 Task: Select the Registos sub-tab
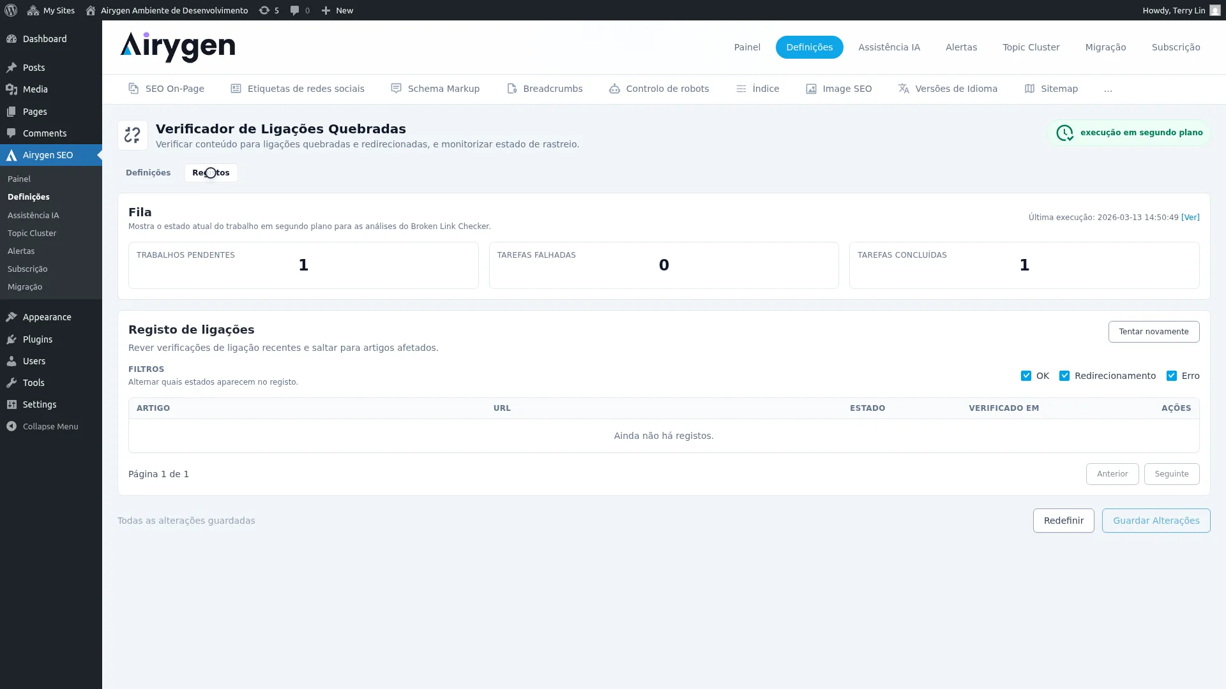pyautogui.click(x=211, y=173)
